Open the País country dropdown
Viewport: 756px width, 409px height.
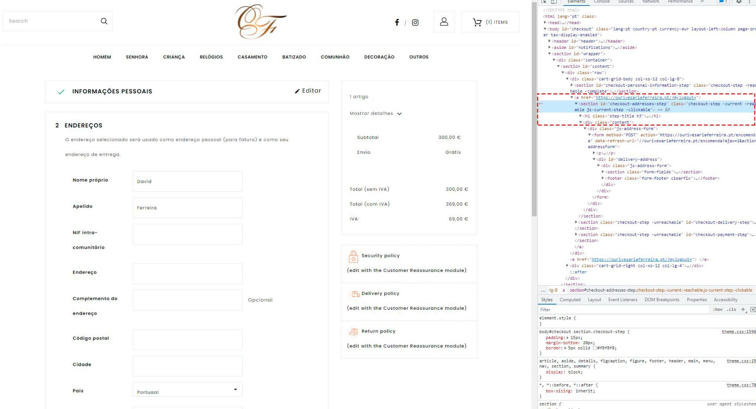pos(188,389)
